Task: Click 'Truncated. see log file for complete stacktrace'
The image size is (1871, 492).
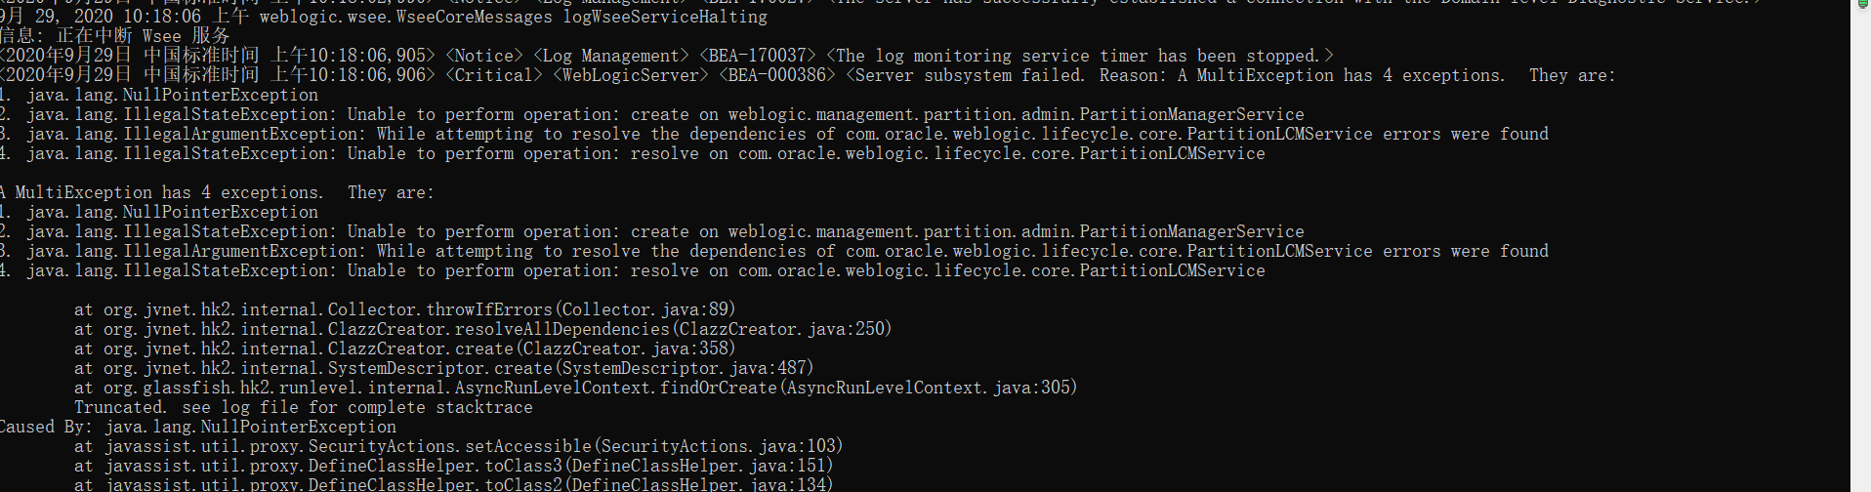Action: click(304, 407)
